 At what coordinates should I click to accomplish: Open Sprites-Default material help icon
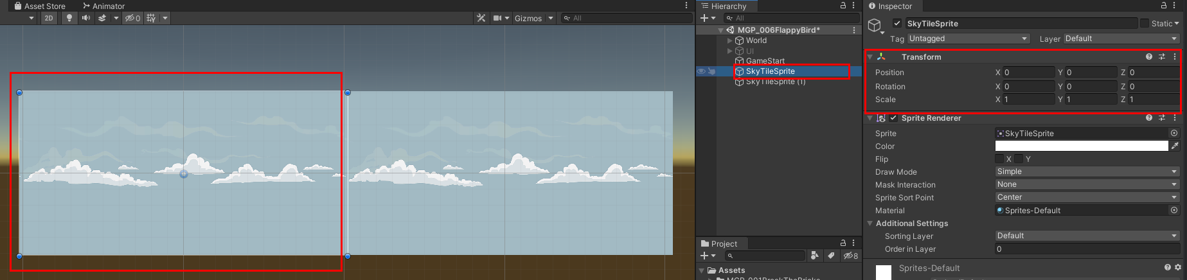point(1168,267)
